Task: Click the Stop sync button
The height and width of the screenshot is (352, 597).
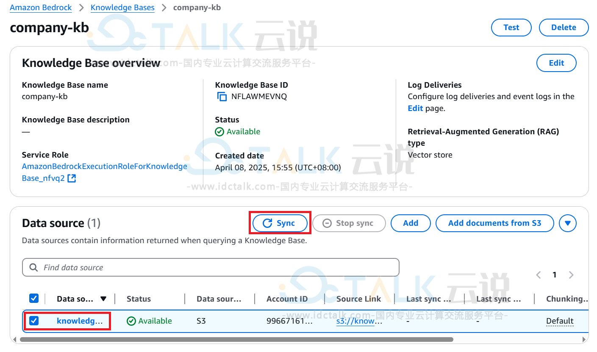Action: coord(349,223)
